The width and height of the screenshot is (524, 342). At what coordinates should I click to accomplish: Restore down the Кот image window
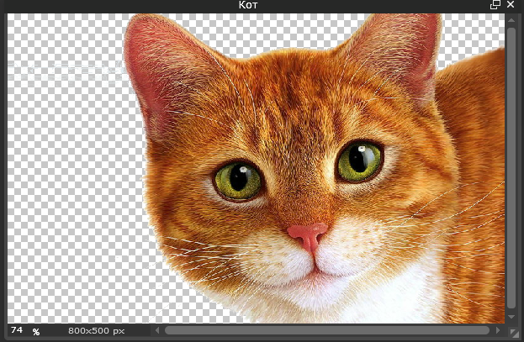495,5
